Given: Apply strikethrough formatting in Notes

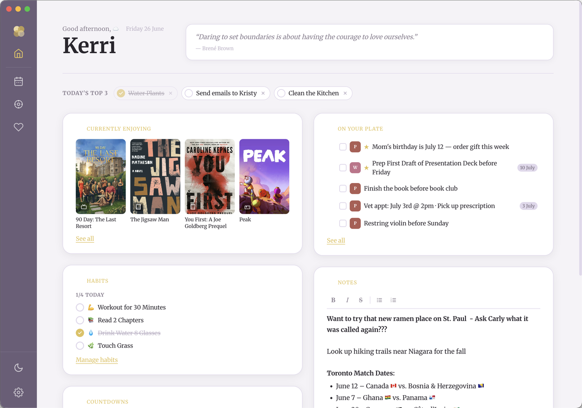Looking at the screenshot, I should [361, 300].
